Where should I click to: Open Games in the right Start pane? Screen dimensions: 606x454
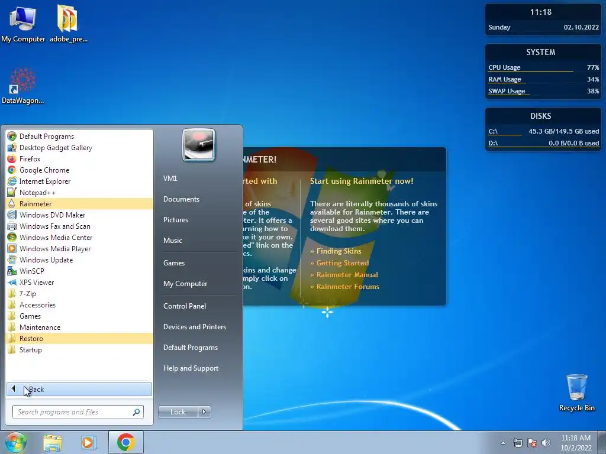pos(174,263)
